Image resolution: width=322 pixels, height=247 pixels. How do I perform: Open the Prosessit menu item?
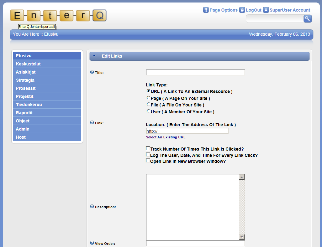(x=47, y=88)
